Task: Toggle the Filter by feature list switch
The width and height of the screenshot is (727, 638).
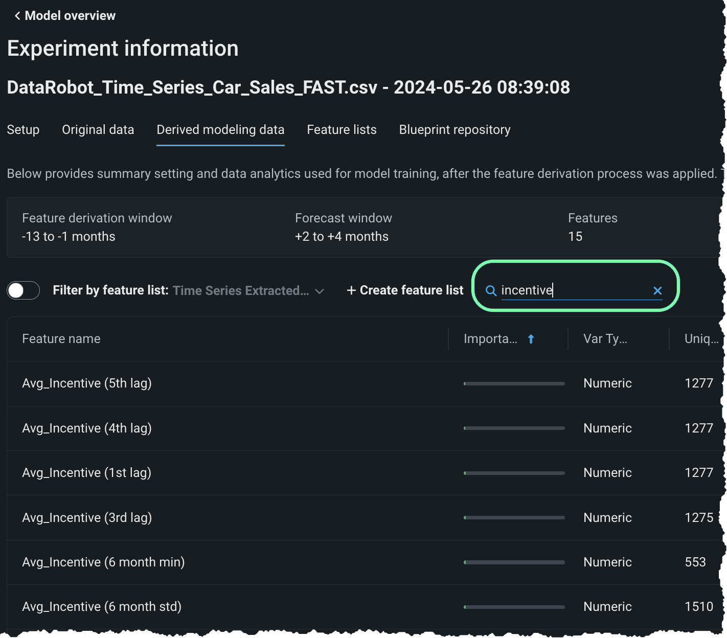Action: (x=24, y=290)
